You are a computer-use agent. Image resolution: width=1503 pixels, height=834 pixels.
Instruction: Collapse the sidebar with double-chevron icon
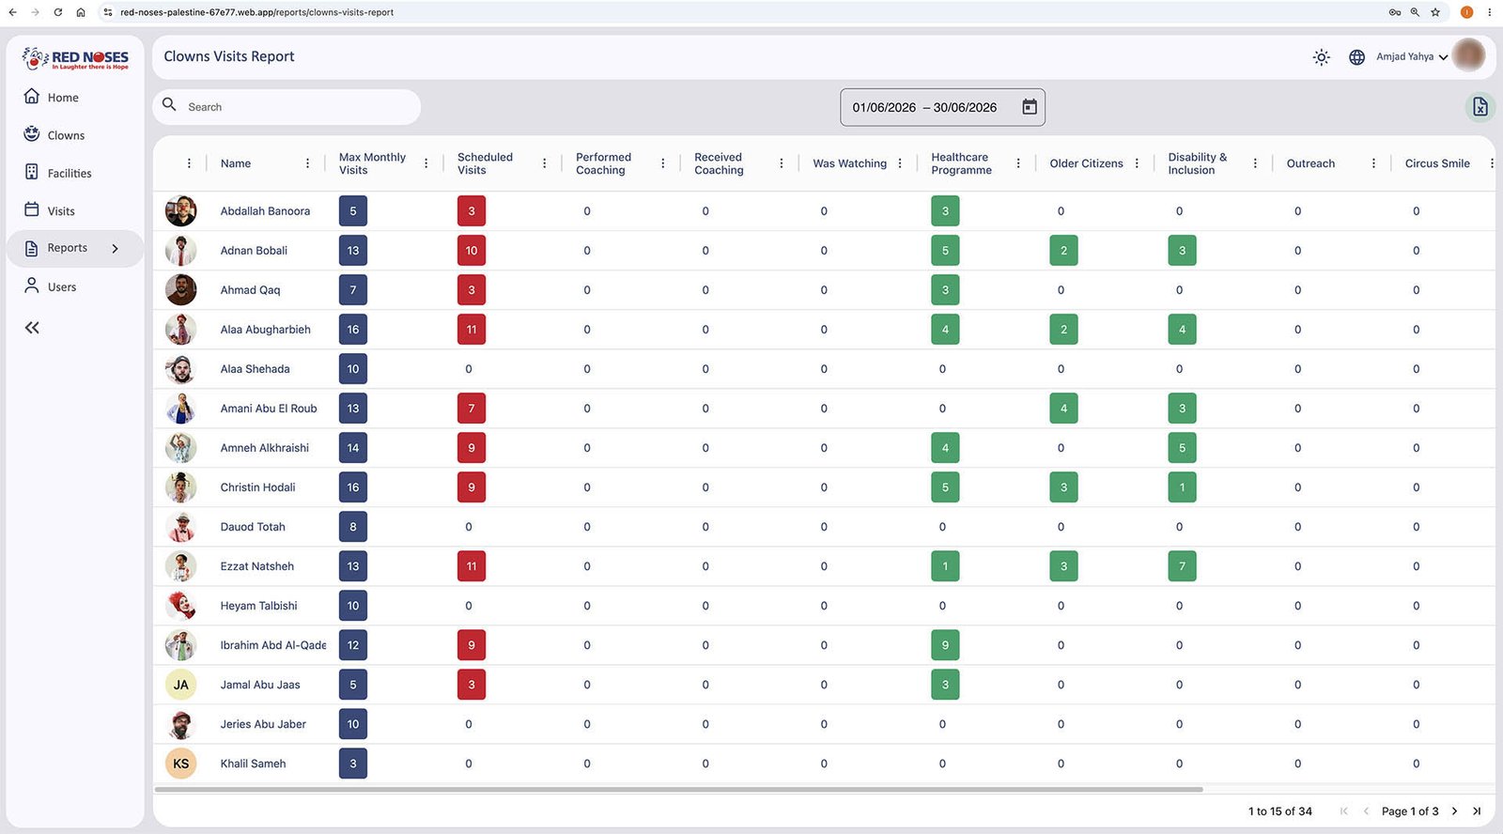[x=32, y=328]
